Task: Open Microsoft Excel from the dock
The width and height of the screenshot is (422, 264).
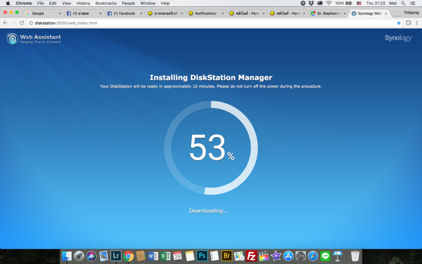Action: (165, 256)
